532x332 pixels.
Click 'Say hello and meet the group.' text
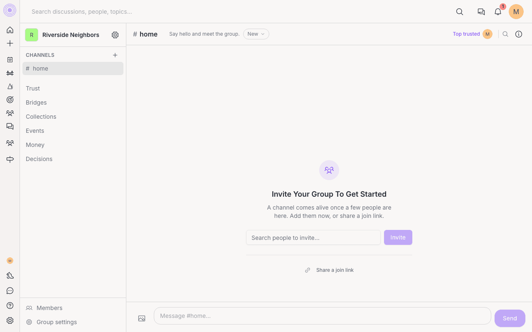(204, 34)
